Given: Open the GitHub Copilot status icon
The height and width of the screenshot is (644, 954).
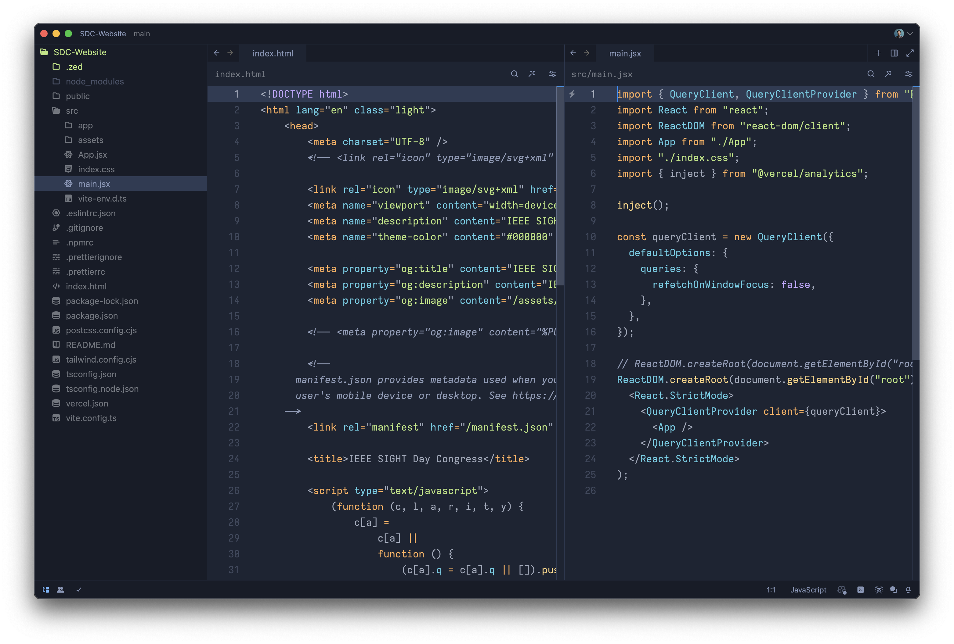Looking at the screenshot, I should [841, 590].
